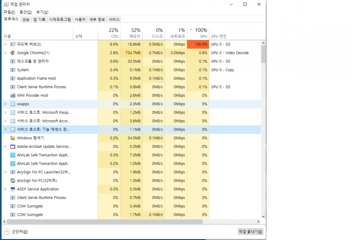Expand the 피드백 허브(2) process group

tap(5, 44)
